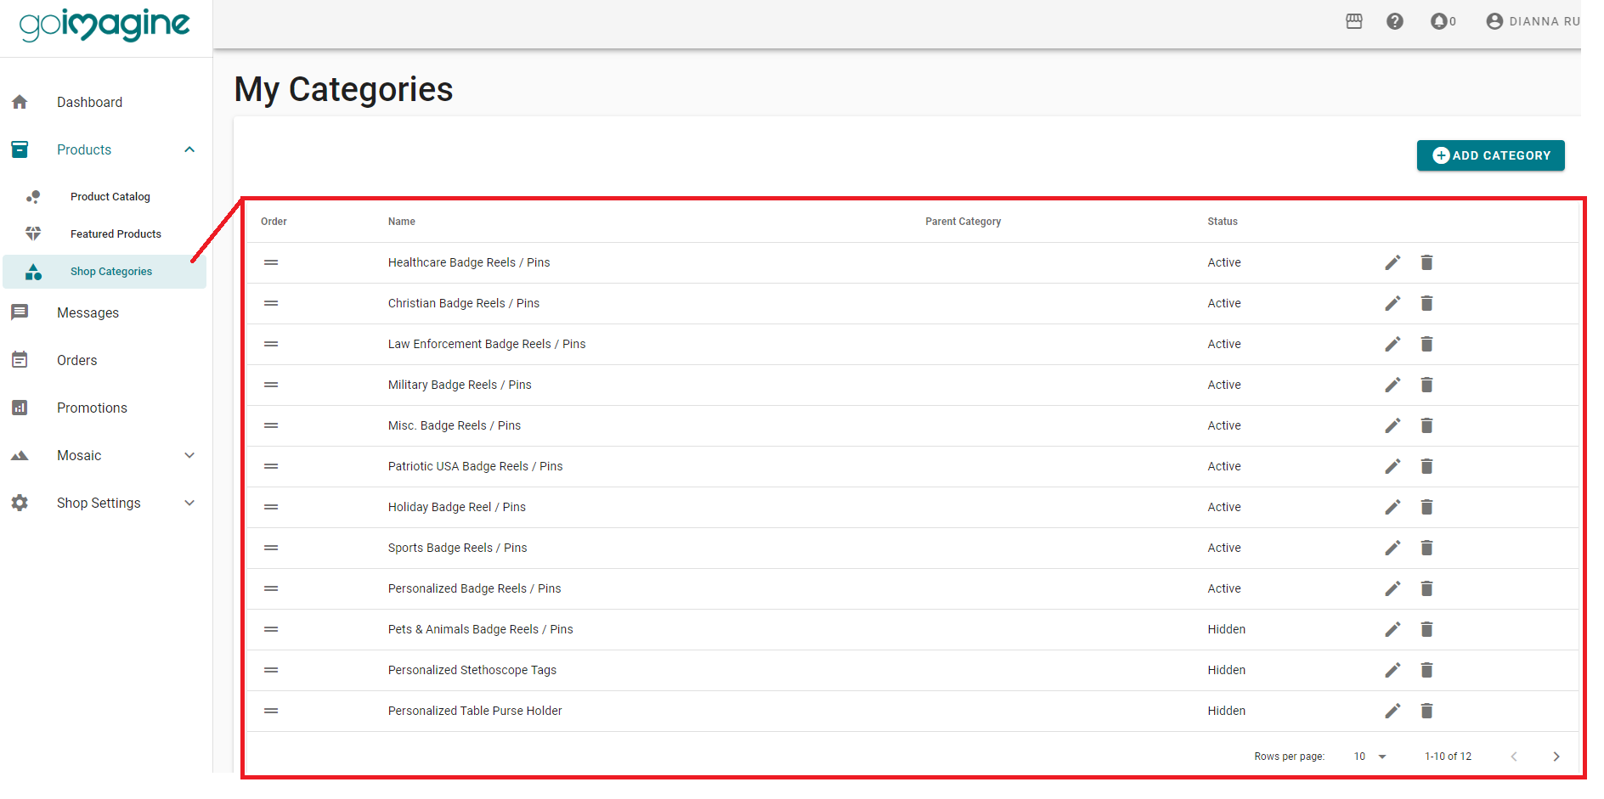Open the Christian Badge Reels category link
The image size is (1604, 799).
pyautogui.click(x=464, y=303)
